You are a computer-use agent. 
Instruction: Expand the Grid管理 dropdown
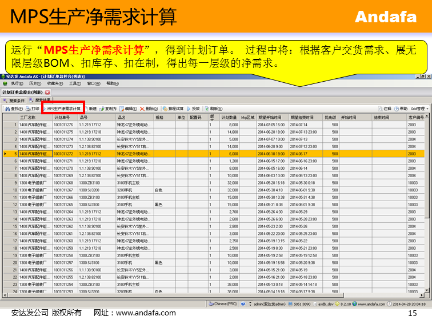point(419,109)
